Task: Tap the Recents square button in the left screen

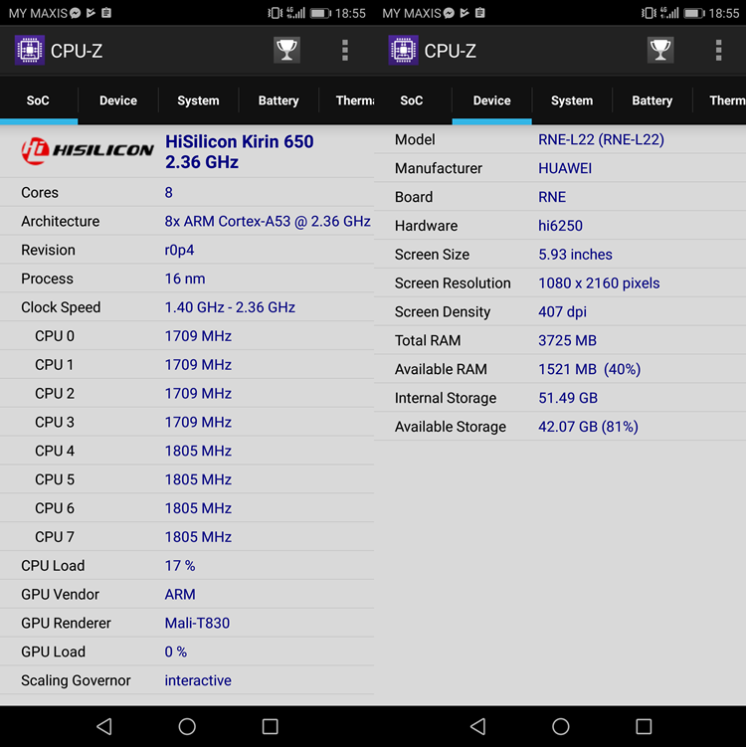Action: click(x=271, y=726)
